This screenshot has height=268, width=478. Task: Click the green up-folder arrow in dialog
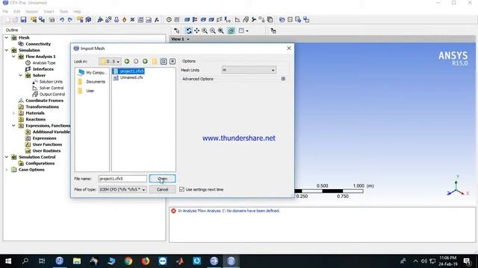coord(145,61)
